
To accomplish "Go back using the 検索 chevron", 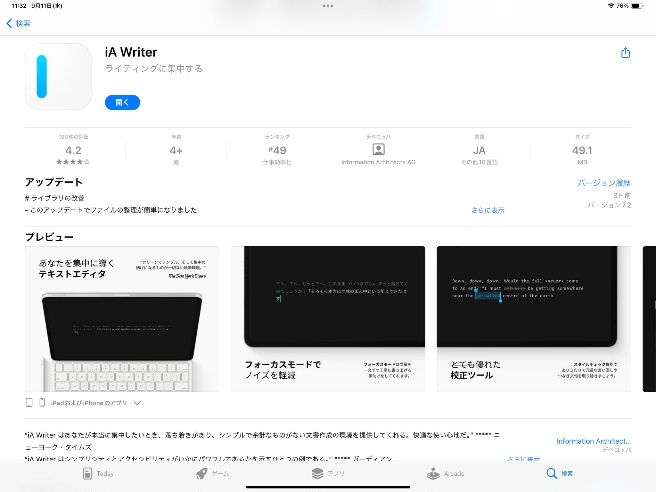I will [x=19, y=23].
